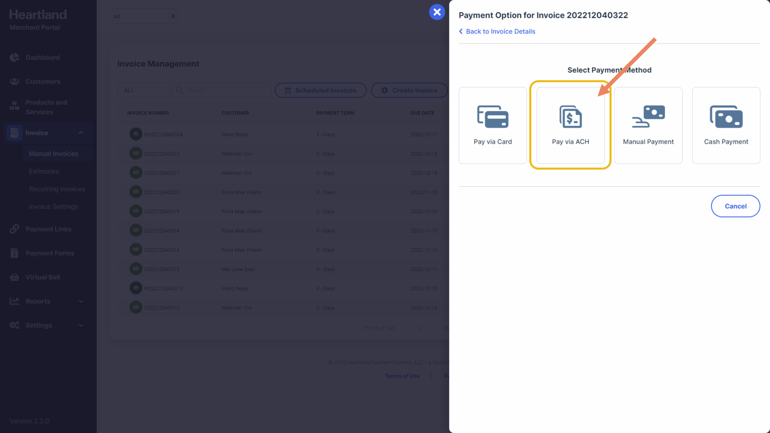Expand the Settings sidebar menu chevron
The image size is (770, 433).
(x=81, y=326)
